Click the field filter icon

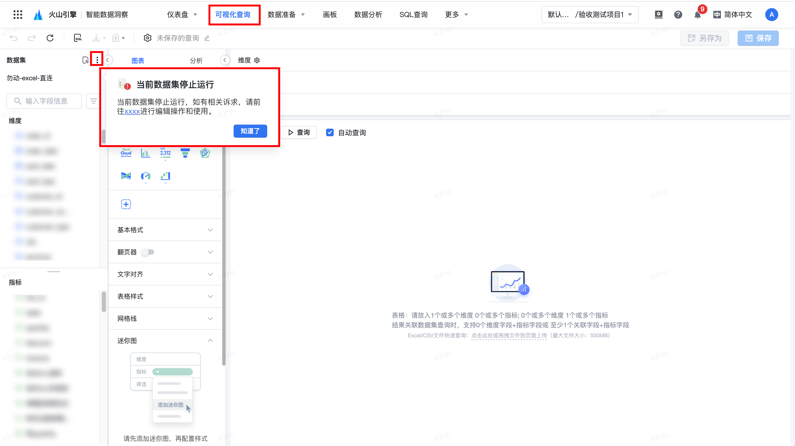(93, 101)
